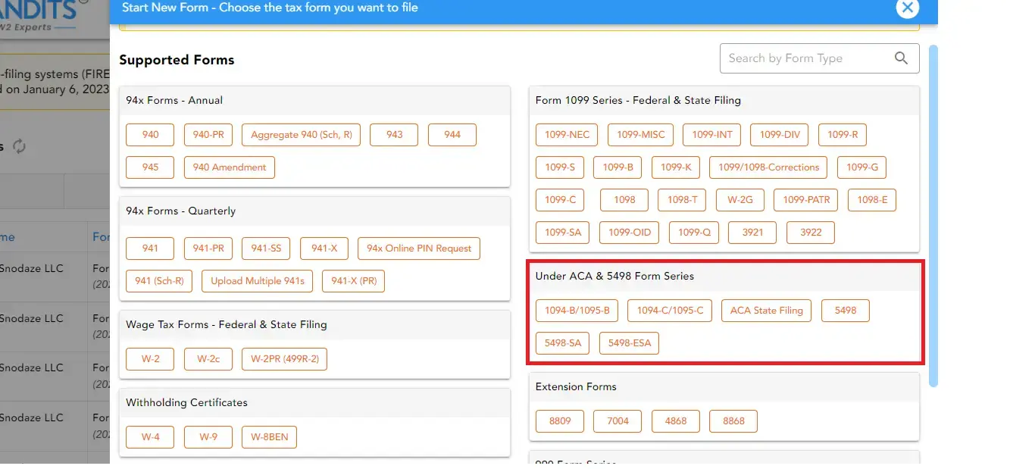The image size is (1035, 469).
Task: Choose Form 3922
Action: pos(811,233)
